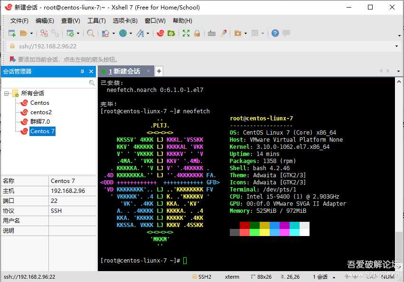Viewport: 404px width, 282px height.
Task: Expand the font dropdown arrow
Action: [148, 33]
